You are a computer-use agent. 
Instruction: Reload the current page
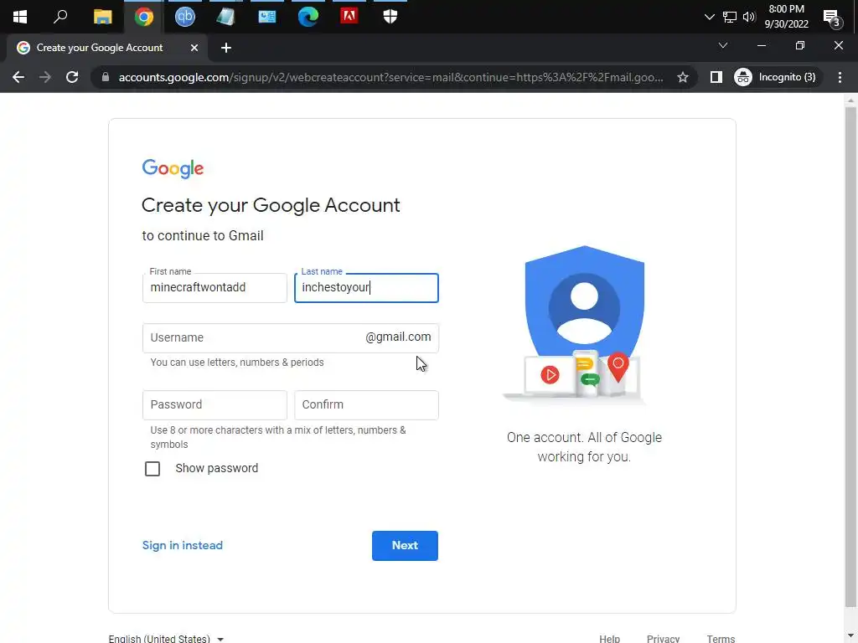point(72,77)
